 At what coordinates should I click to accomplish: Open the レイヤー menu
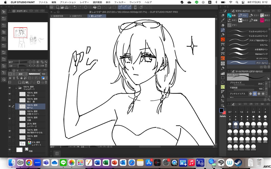click(x=84, y=2)
